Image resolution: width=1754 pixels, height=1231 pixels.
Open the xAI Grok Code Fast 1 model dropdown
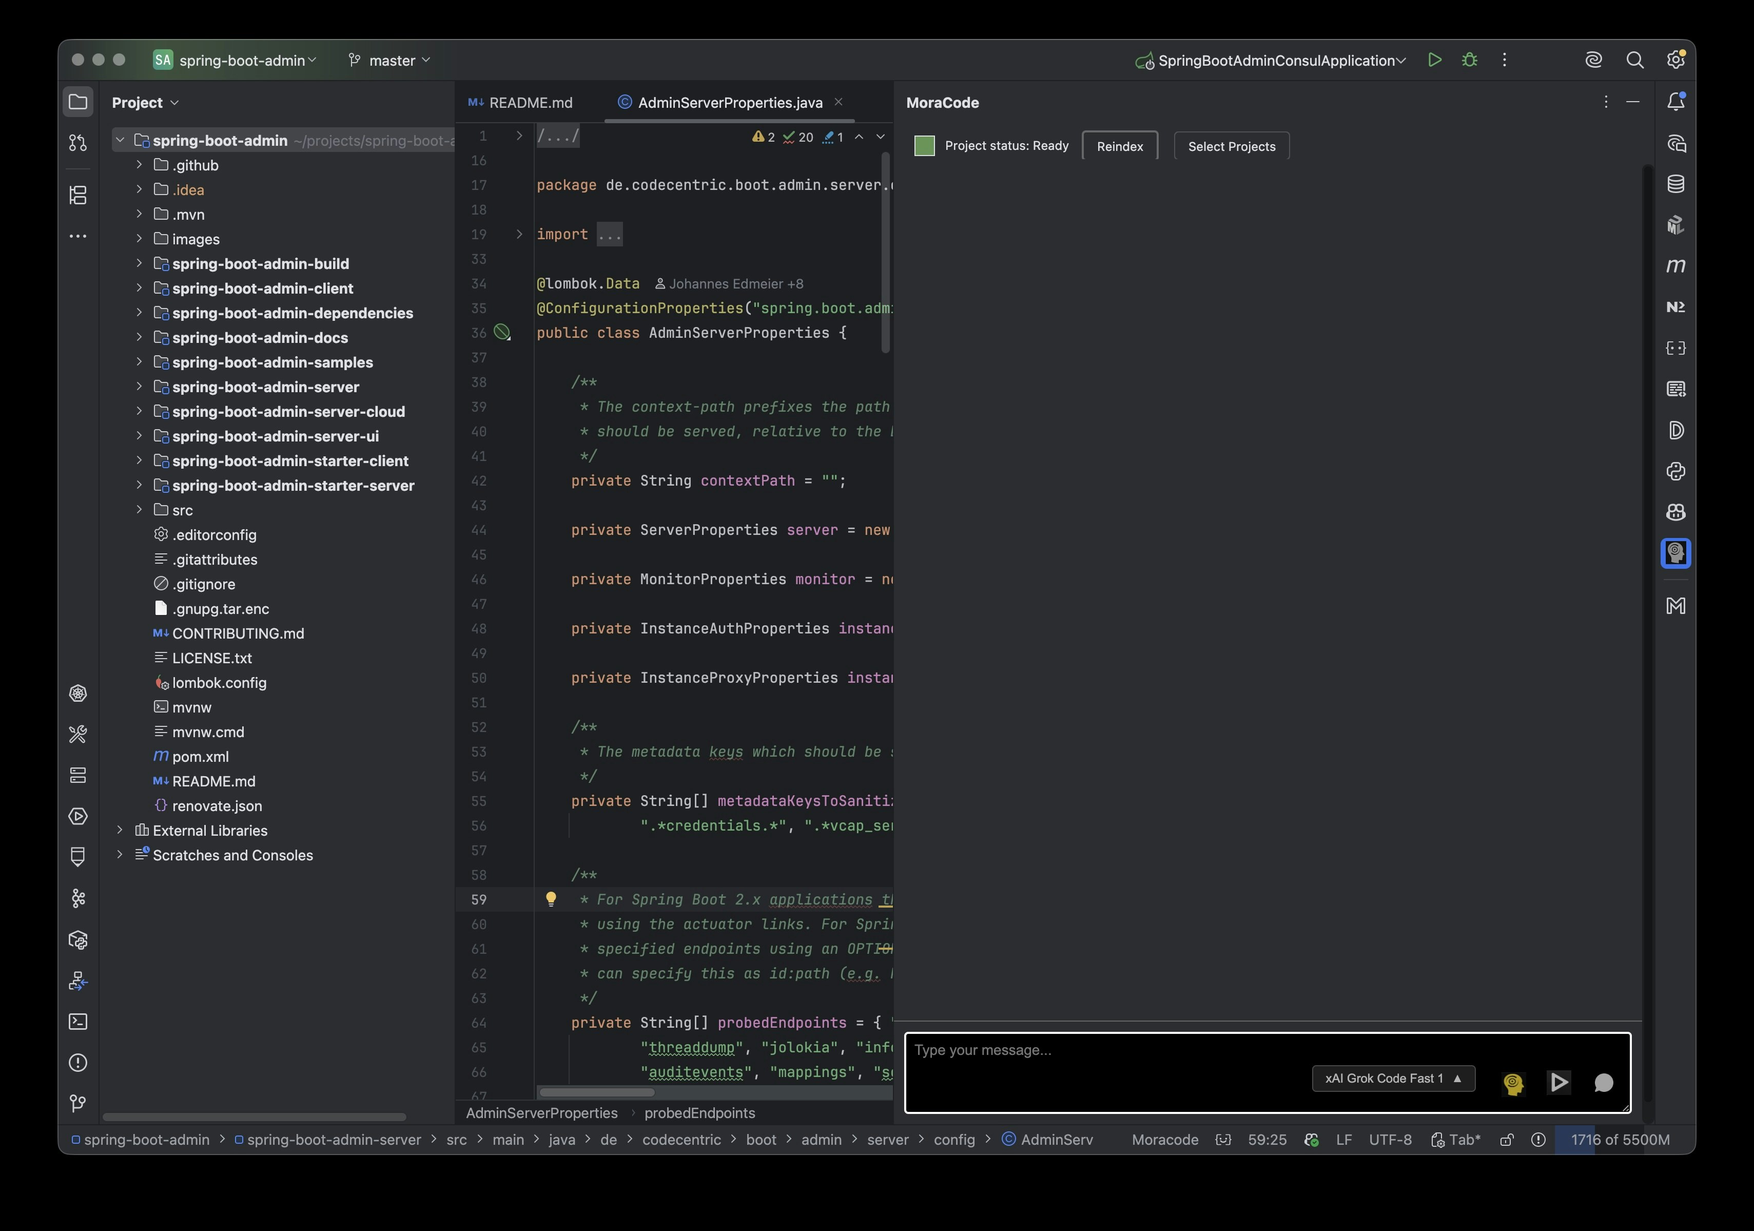[1393, 1078]
